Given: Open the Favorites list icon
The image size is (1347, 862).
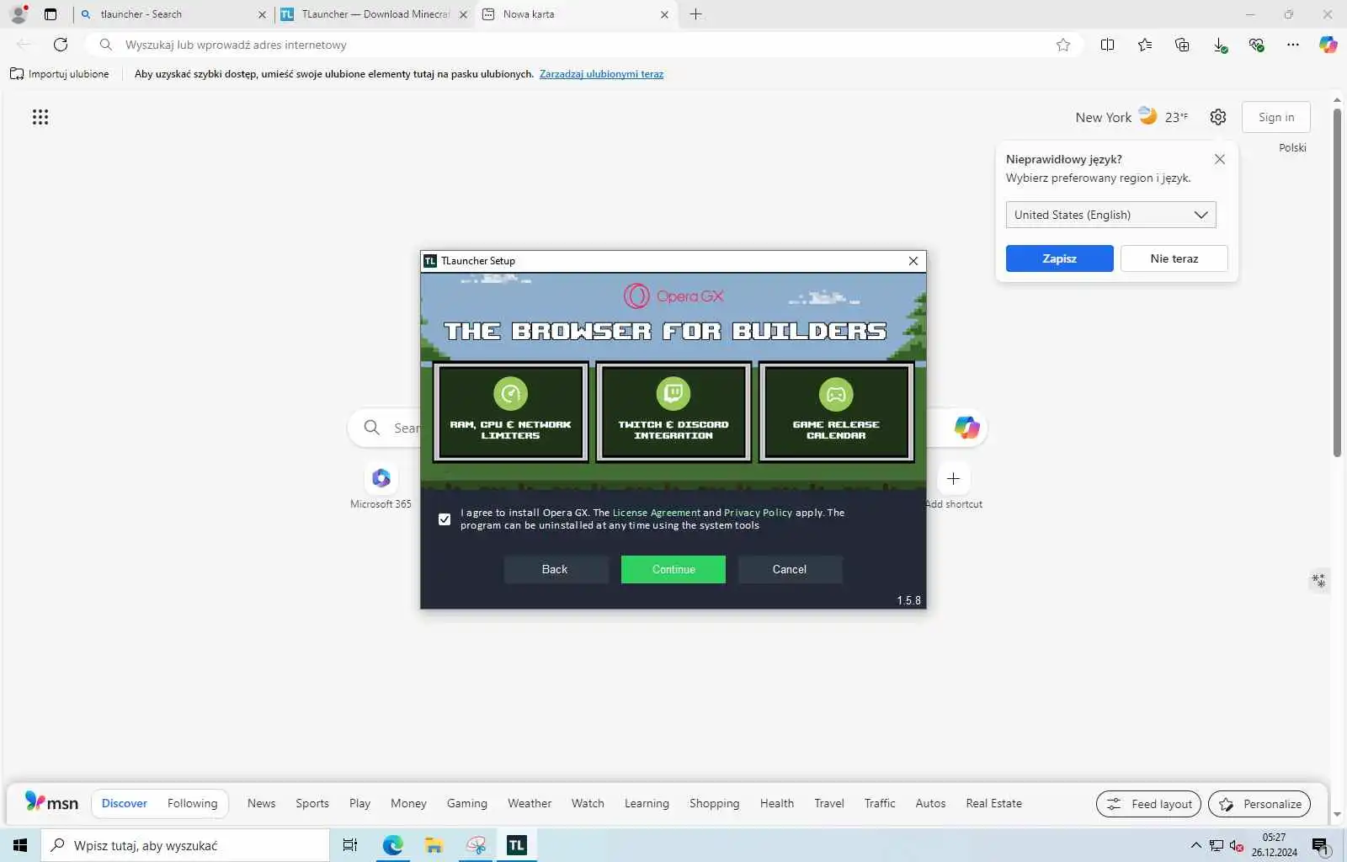Looking at the screenshot, I should 1145,45.
